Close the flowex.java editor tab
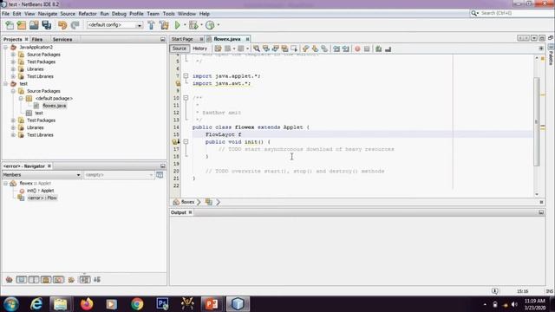 [247, 39]
